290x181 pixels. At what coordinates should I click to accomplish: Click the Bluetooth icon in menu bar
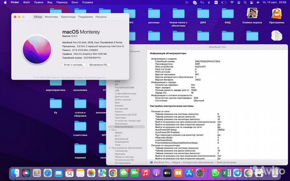pos(209,2)
